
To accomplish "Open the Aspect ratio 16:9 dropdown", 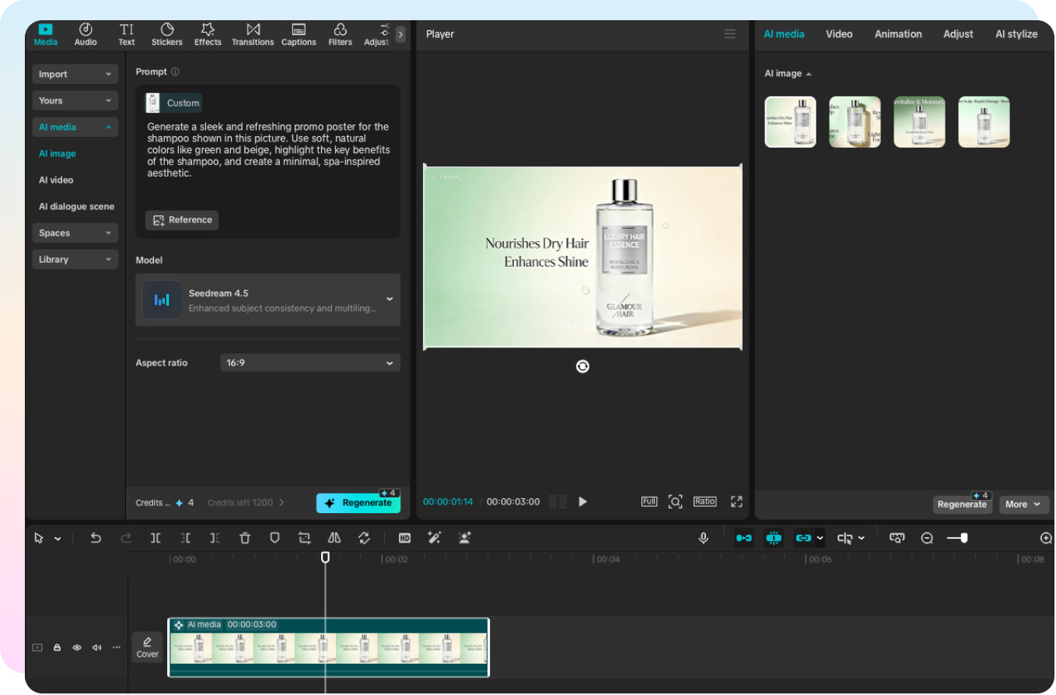I will tap(309, 363).
